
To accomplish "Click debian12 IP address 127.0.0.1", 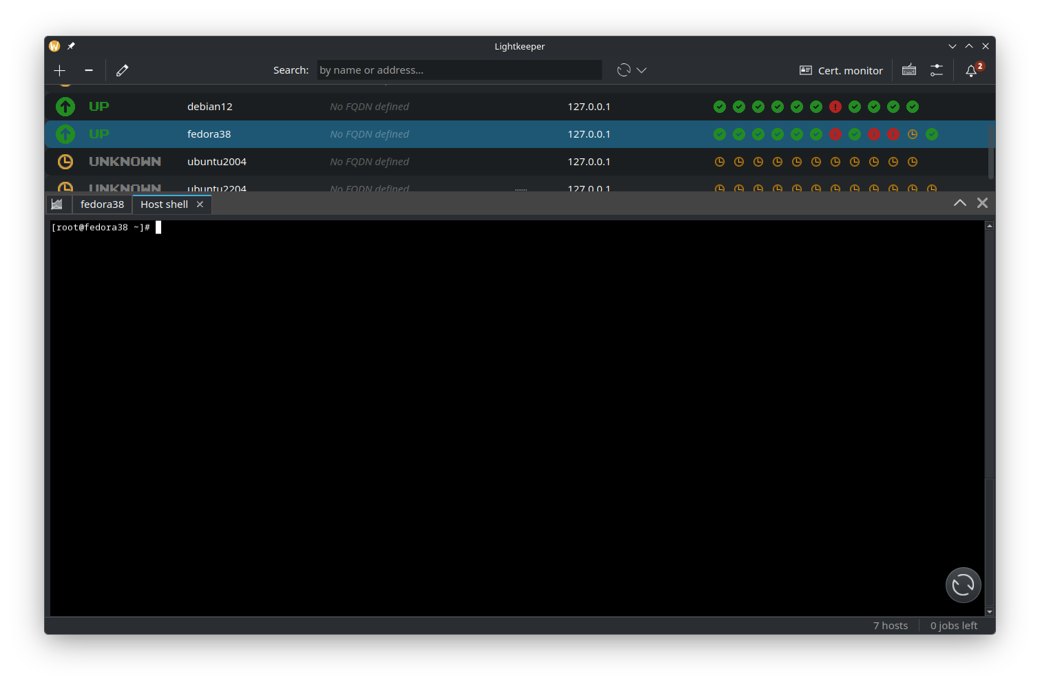I will coord(589,107).
